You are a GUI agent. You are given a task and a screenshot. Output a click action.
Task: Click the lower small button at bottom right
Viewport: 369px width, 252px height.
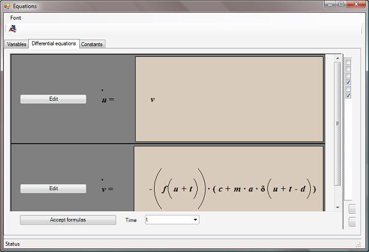coord(352,222)
